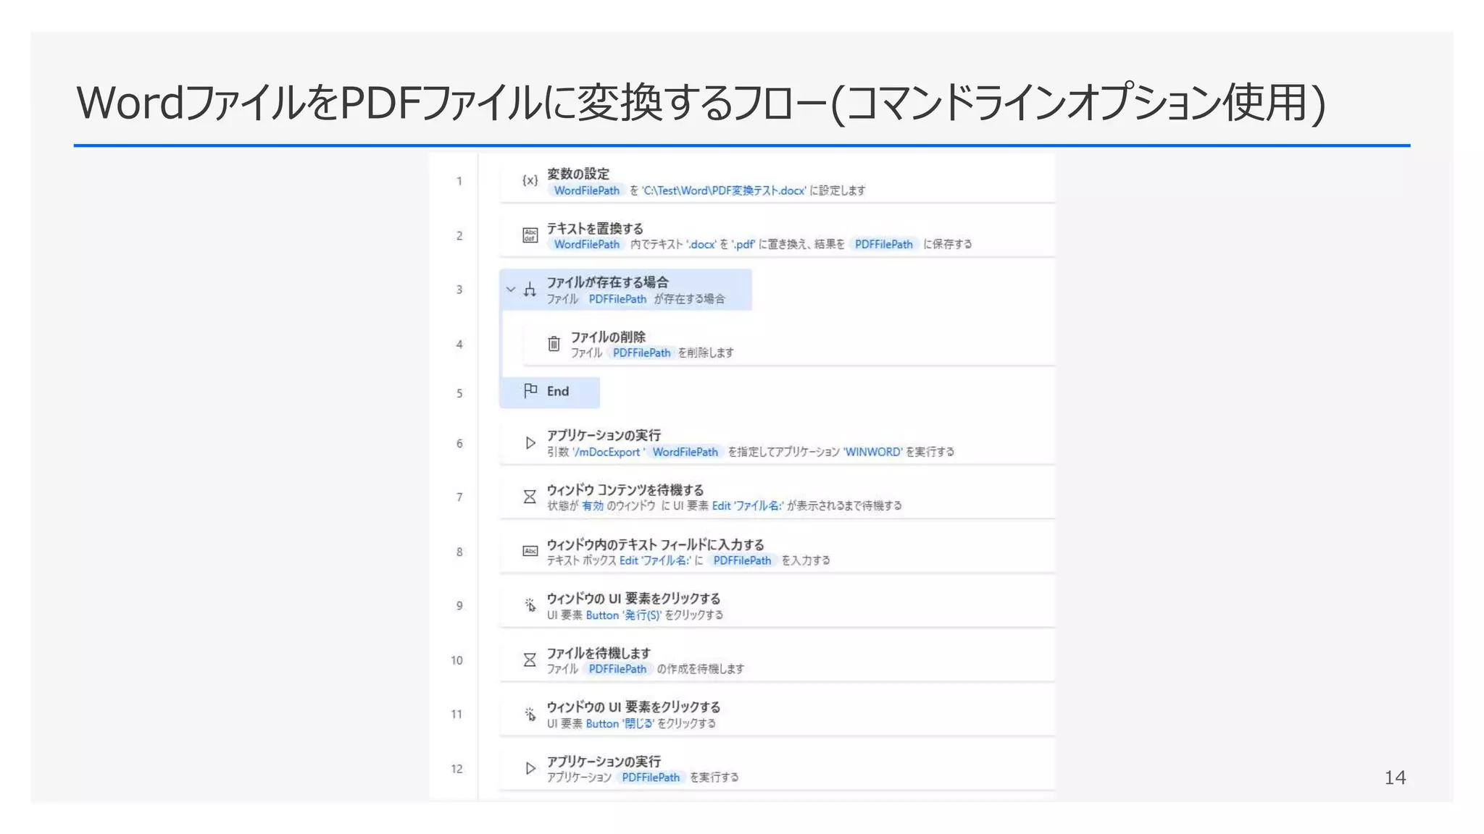Click the 有効 link in step 7
1484x834 pixels.
coord(593,505)
